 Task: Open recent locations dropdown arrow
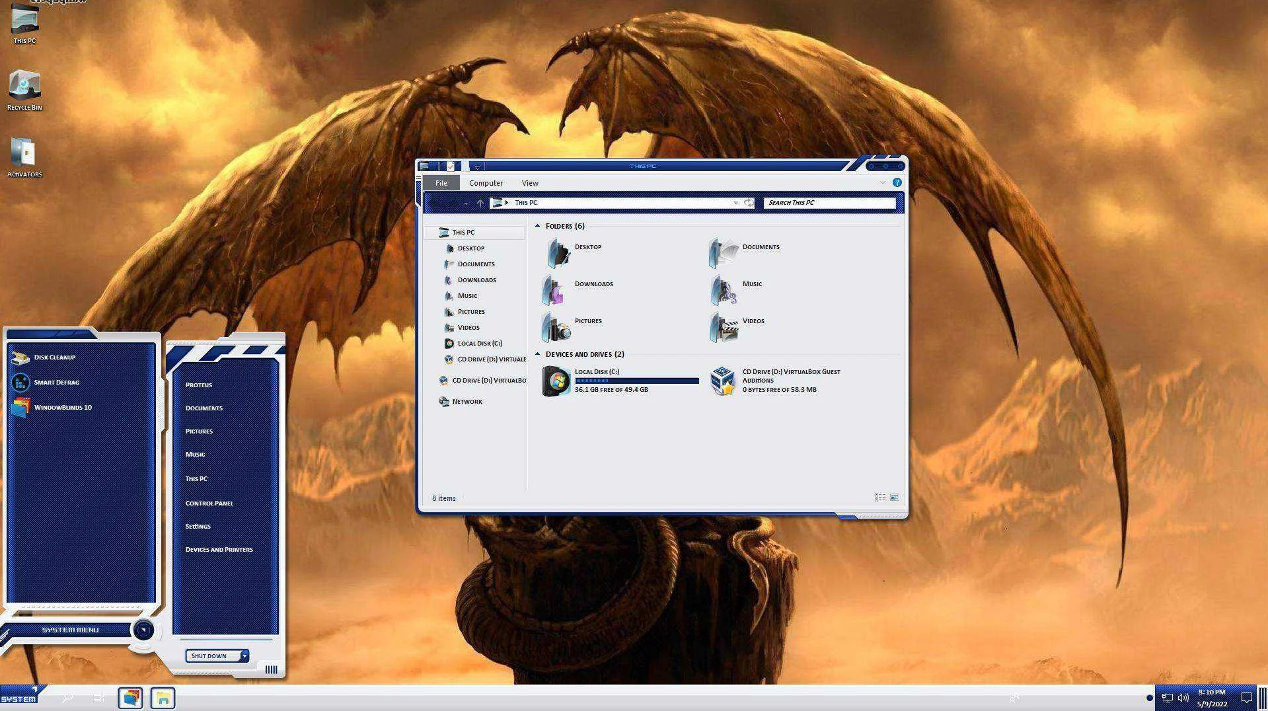click(x=466, y=204)
